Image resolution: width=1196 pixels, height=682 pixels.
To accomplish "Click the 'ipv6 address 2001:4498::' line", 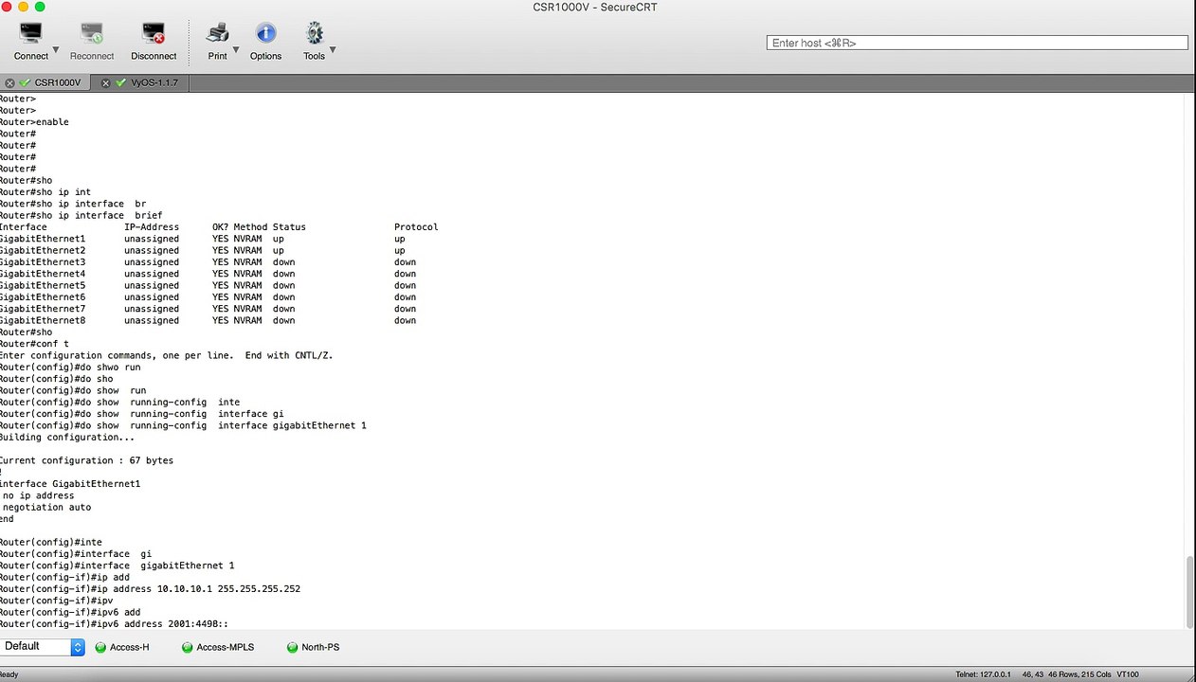I will (115, 624).
